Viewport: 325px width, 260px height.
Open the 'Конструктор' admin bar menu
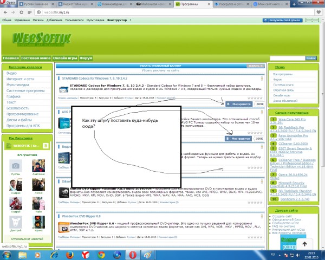click(x=117, y=20)
